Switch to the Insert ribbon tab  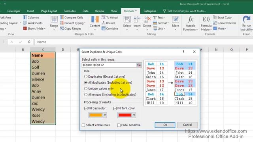[30, 11]
